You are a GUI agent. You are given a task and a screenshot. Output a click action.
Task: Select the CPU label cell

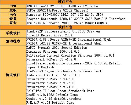[x=13, y=6]
